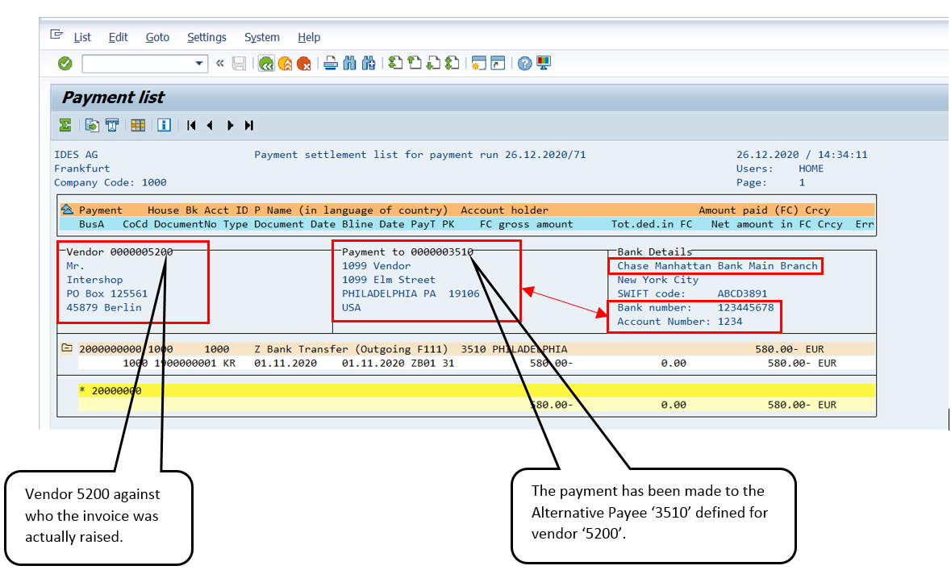Open the command field history dropdown

(198, 63)
